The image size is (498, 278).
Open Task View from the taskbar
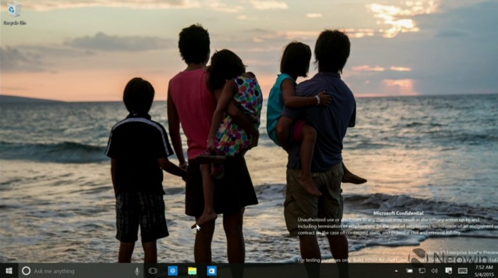click(153, 270)
